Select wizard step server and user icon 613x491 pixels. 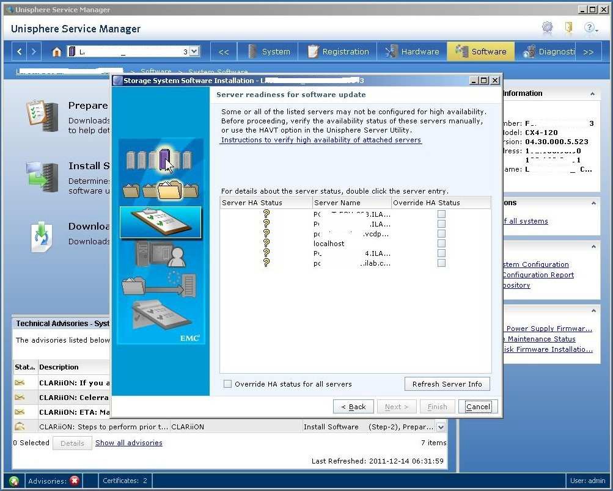click(x=161, y=254)
